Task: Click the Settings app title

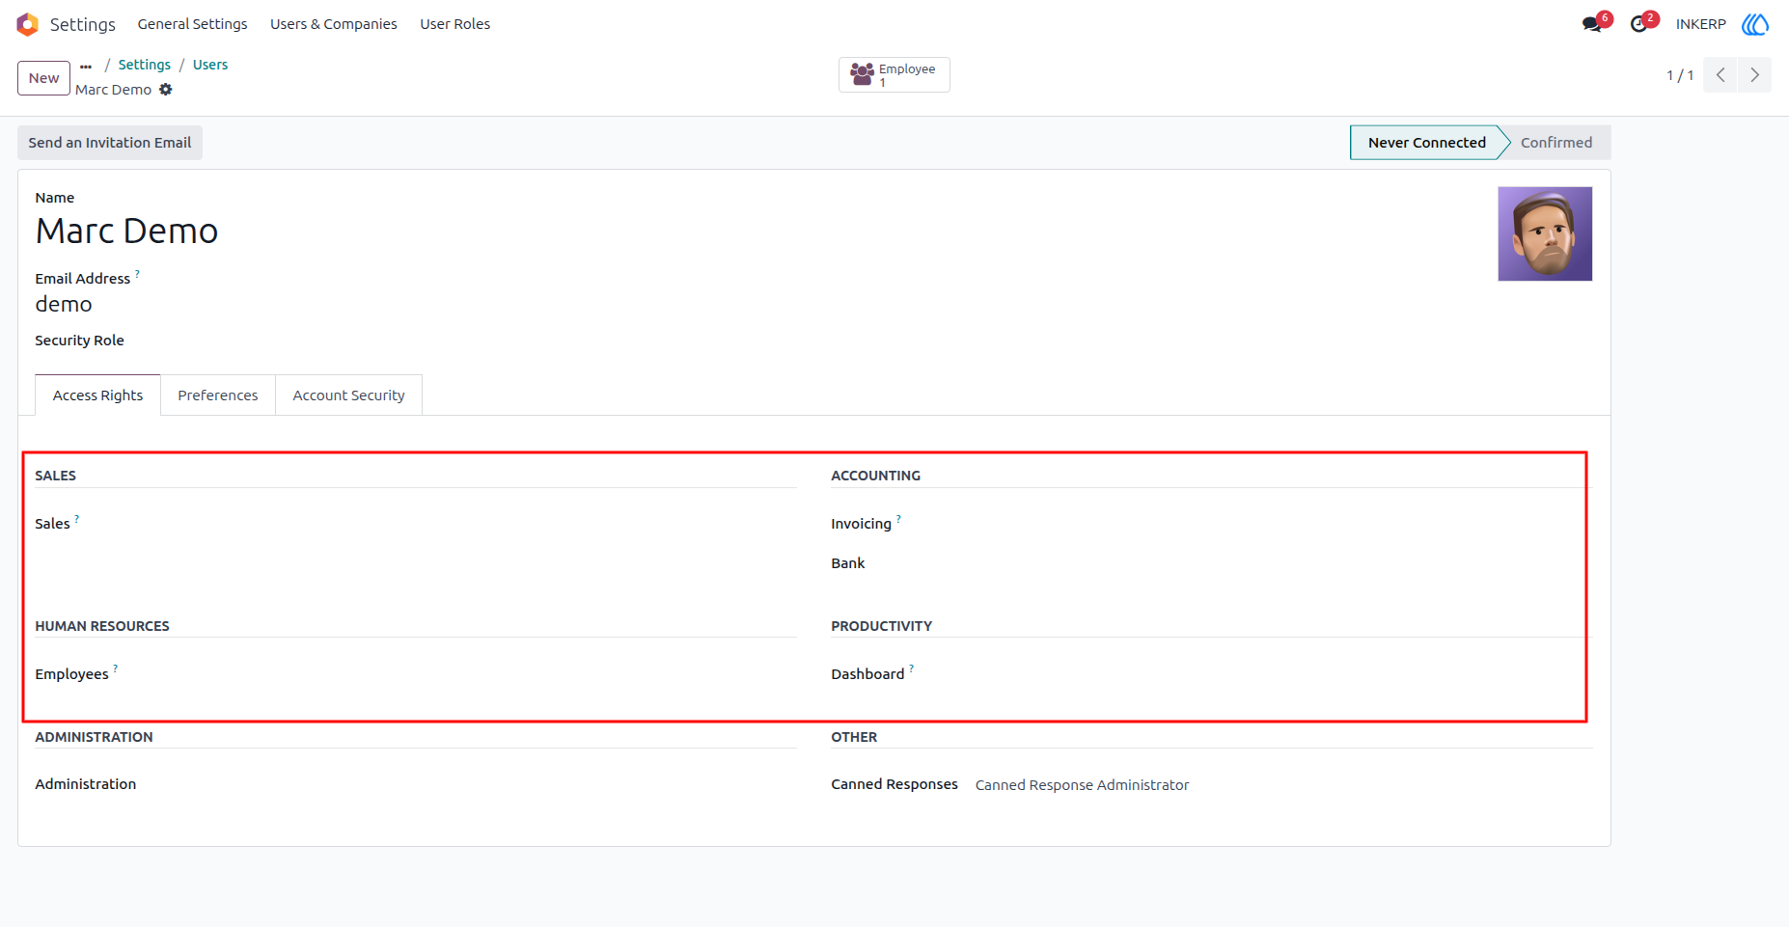Action: click(x=83, y=24)
